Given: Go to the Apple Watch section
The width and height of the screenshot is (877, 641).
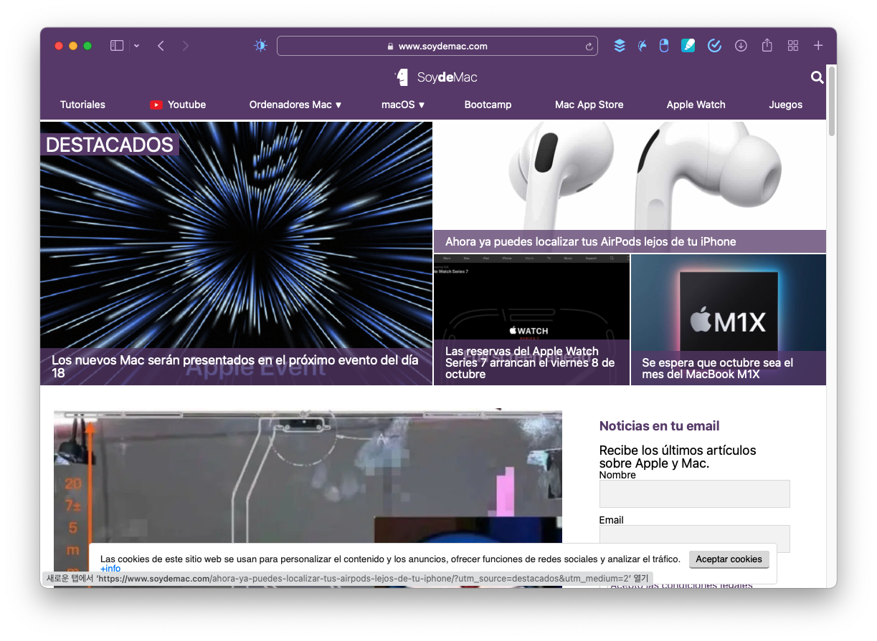Looking at the screenshot, I should [696, 105].
